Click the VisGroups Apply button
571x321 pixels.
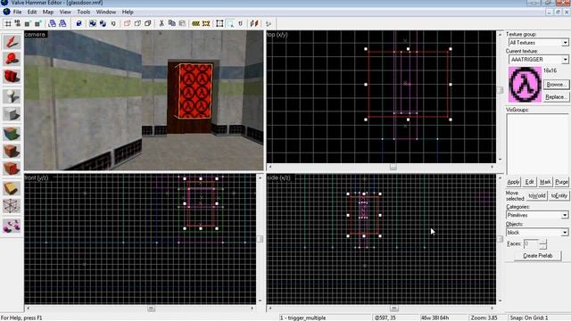tap(513, 182)
